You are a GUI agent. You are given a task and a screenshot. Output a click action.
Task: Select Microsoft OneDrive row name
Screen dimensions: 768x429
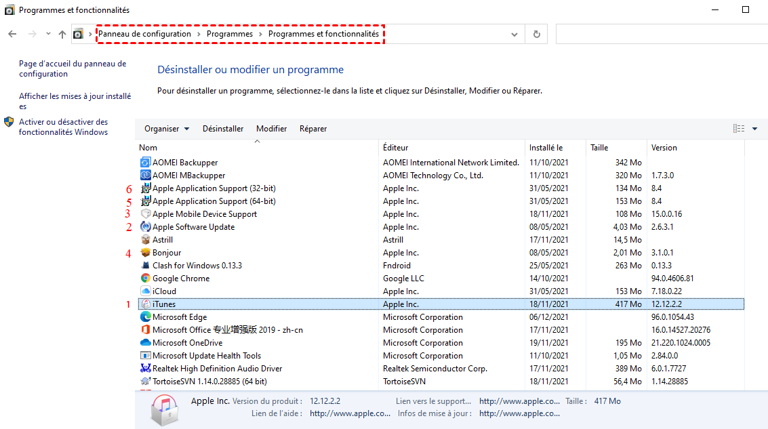187,342
